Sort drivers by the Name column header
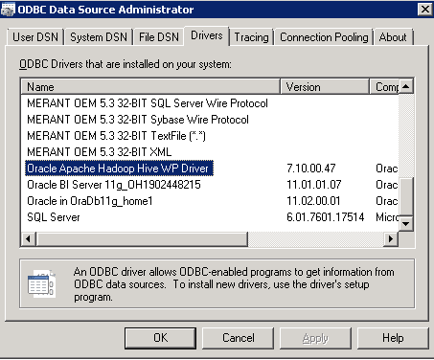434x360 pixels. coord(150,87)
